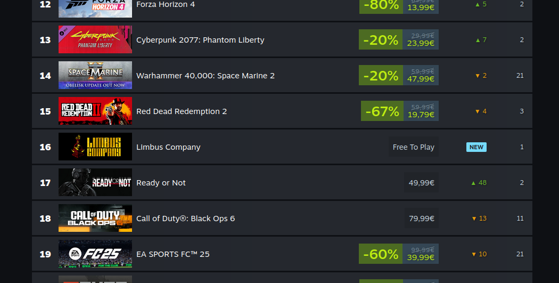Click the Ready or Not thumbnail
The height and width of the screenshot is (283, 559).
pyautogui.click(x=95, y=183)
